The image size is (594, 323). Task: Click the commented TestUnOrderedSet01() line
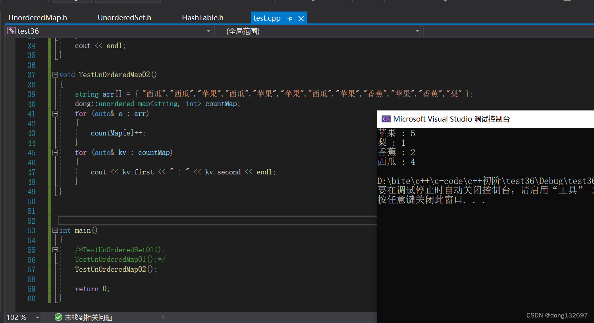pyautogui.click(x=120, y=250)
